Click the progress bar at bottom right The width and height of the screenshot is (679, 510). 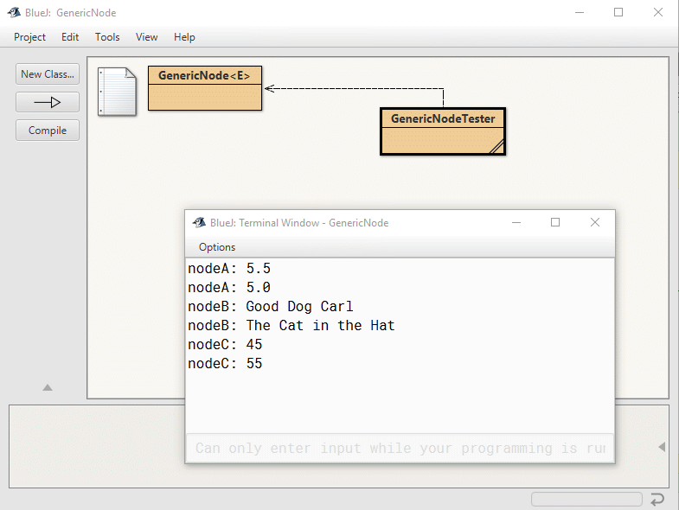(586, 499)
